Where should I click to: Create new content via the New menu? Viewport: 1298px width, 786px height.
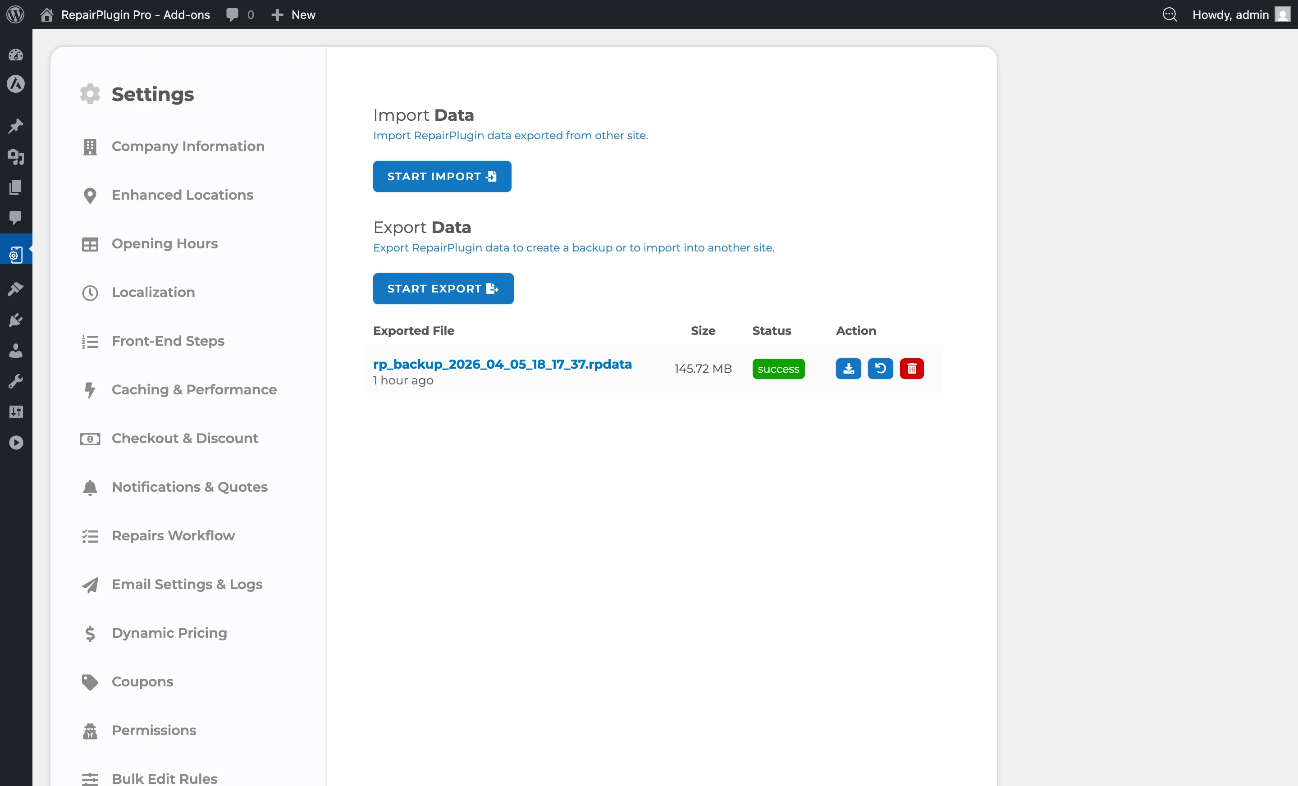click(x=293, y=14)
